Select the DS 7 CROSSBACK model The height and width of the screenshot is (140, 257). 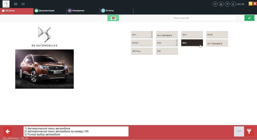point(217,43)
